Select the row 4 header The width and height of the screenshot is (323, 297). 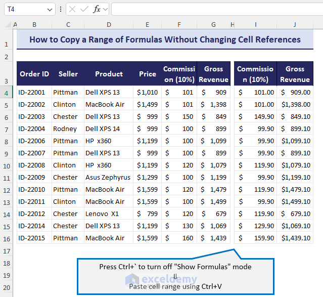7,93
